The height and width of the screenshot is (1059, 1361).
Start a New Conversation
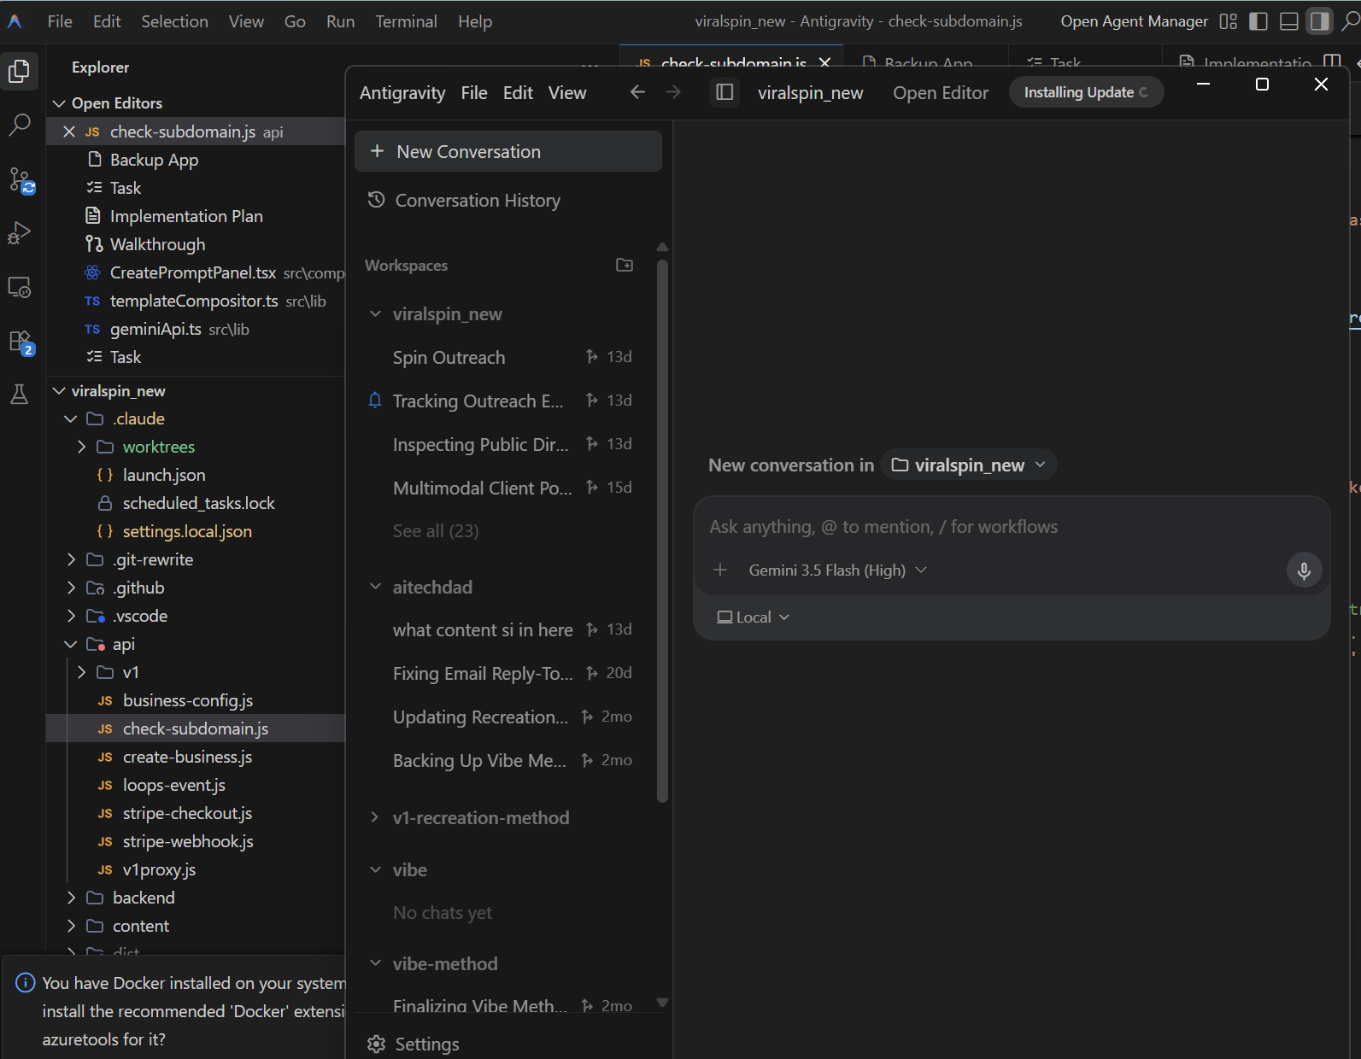[508, 151]
